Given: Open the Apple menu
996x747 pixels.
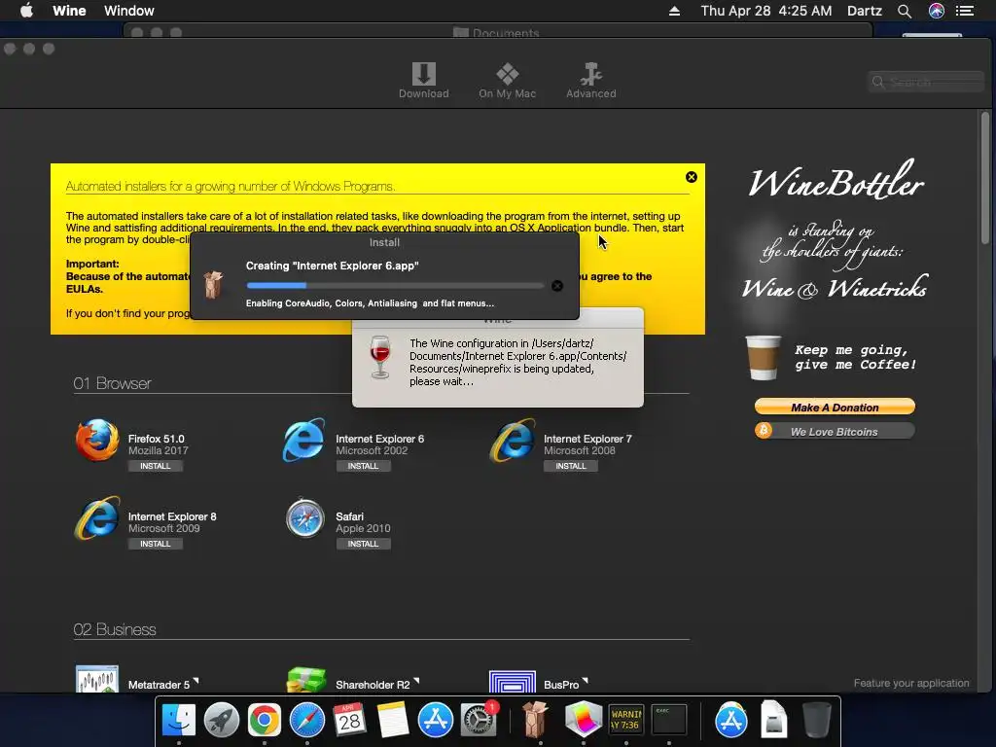Looking at the screenshot, I should (26, 11).
